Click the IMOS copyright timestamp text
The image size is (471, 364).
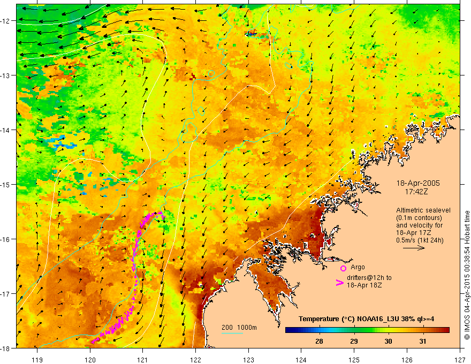tap(467, 275)
